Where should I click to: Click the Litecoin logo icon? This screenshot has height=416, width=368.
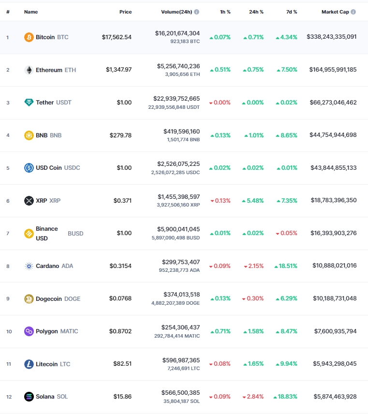[x=29, y=364]
